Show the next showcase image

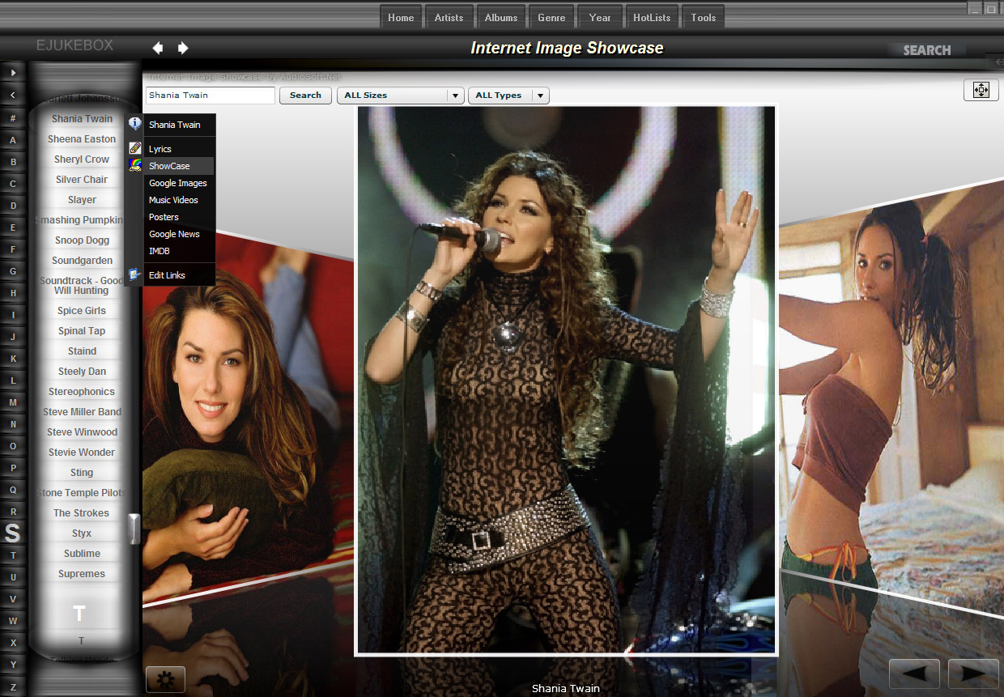pos(972,674)
